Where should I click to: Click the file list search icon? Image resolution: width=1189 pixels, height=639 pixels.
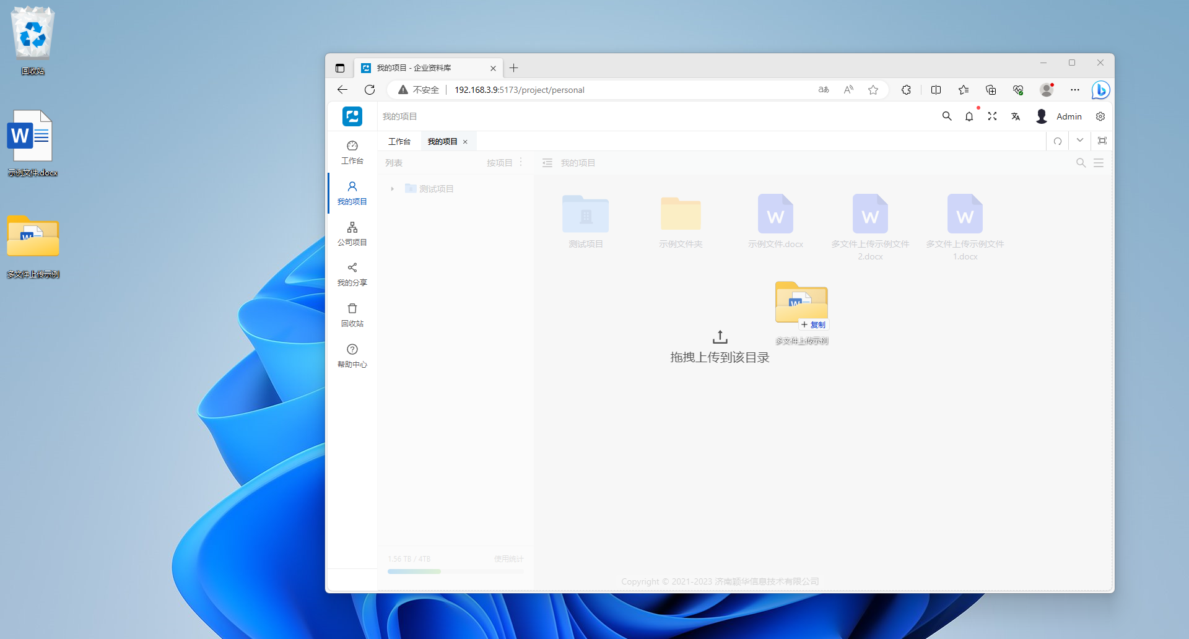click(1081, 163)
